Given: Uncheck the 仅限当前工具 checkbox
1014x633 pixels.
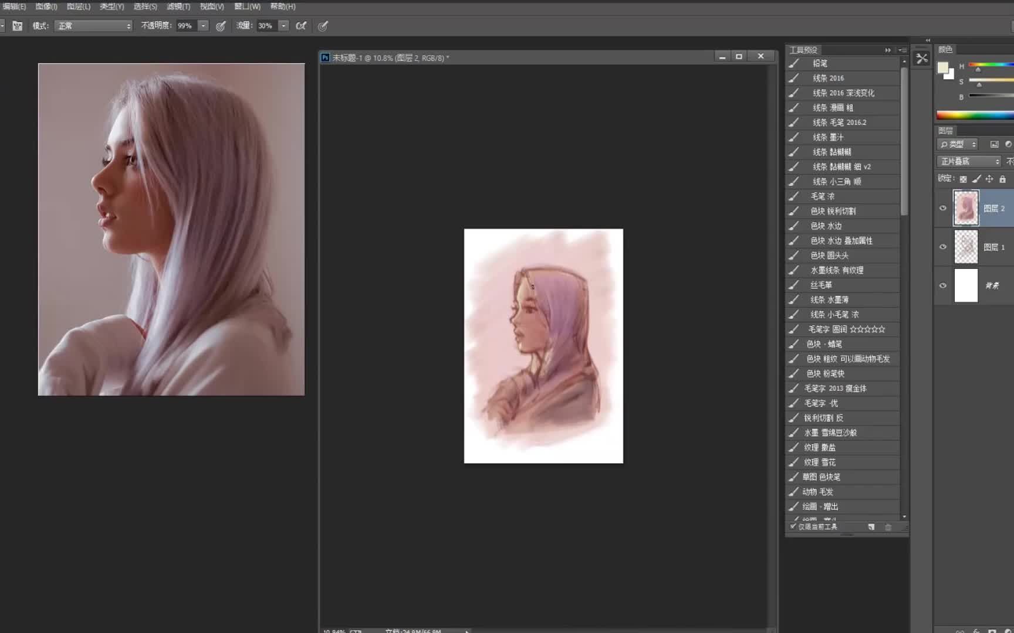Looking at the screenshot, I should pos(793,526).
